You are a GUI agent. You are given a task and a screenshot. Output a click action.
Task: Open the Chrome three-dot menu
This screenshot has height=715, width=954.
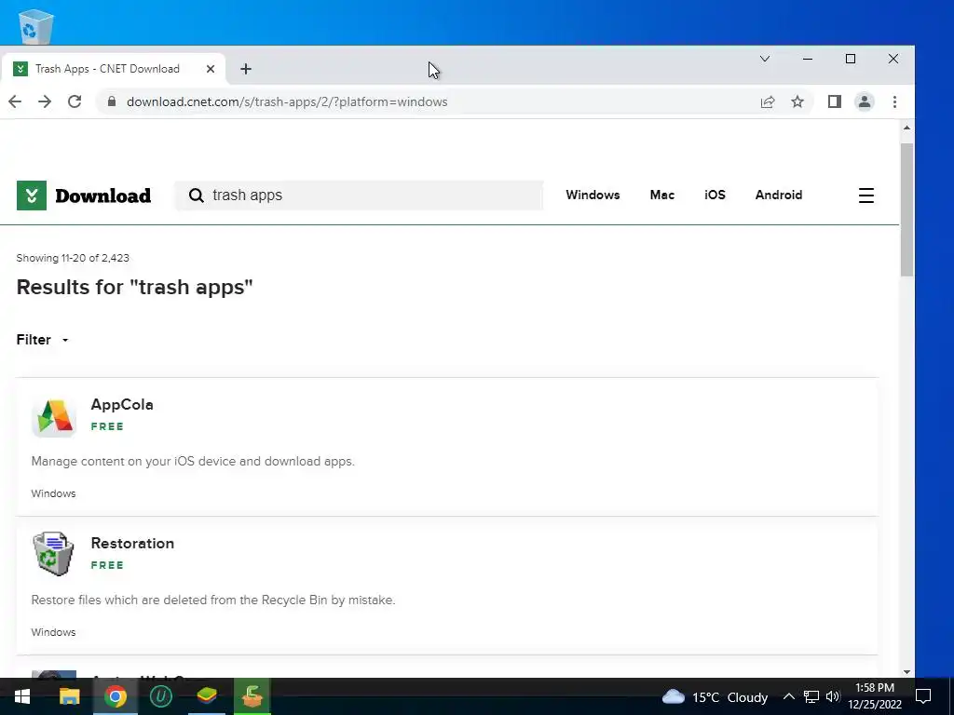pyautogui.click(x=894, y=101)
